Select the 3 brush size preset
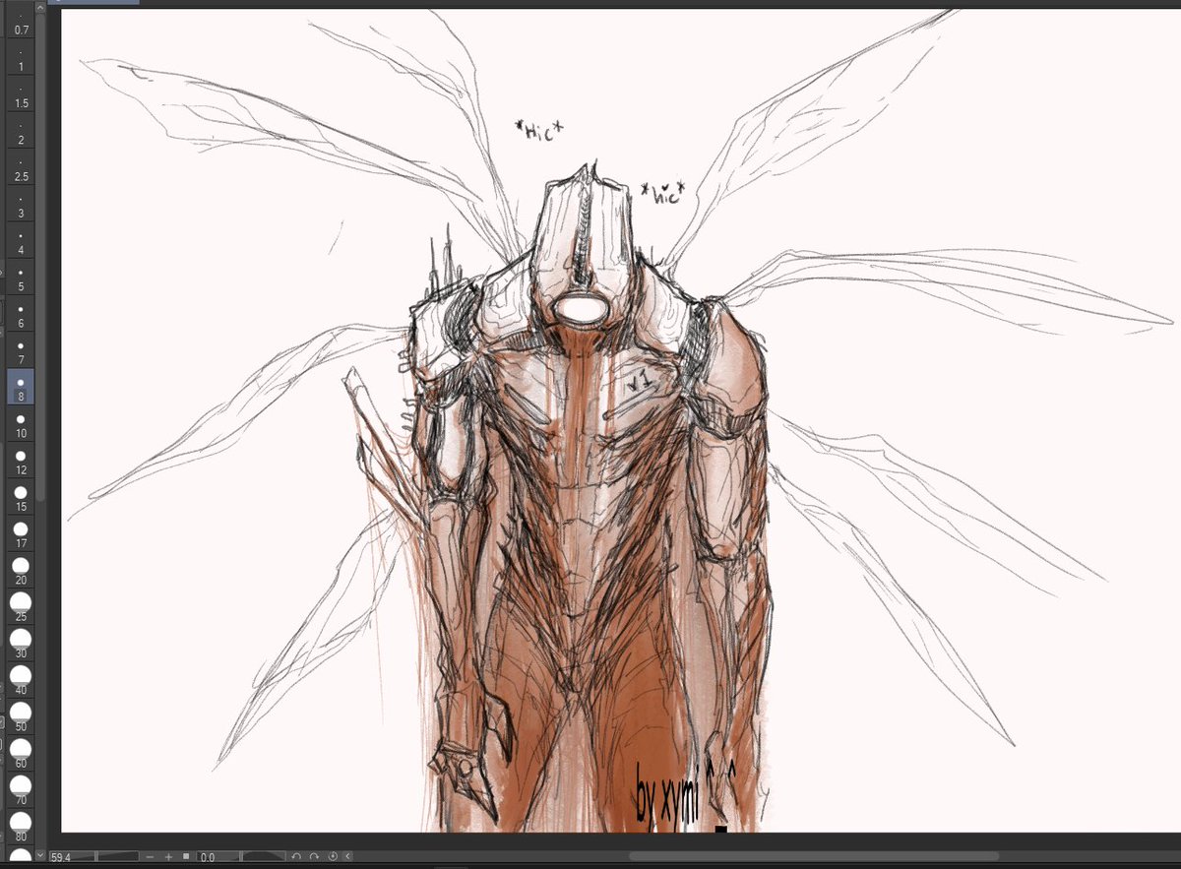Viewport: 1181px width, 869px height. click(21, 204)
